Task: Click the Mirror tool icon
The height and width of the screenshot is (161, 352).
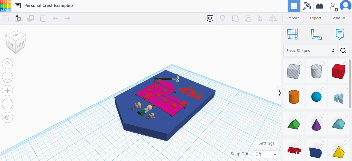Action: tap(273, 18)
